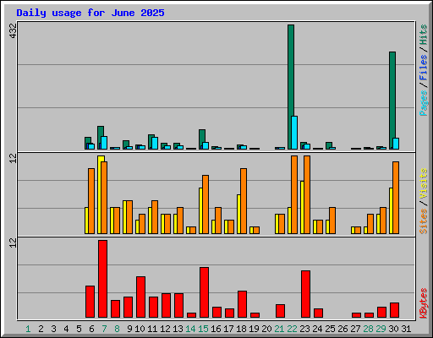Click day label 24 on the x-axis

pyautogui.click(x=317, y=329)
